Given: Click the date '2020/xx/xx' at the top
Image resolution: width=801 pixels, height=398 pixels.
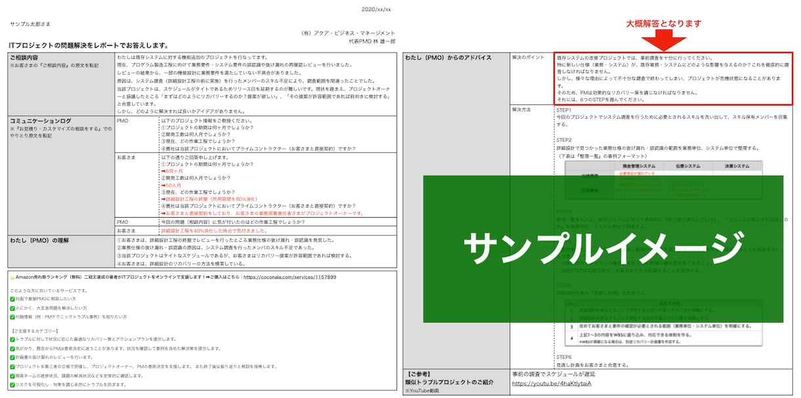Looking at the screenshot, I should pyautogui.click(x=376, y=9).
